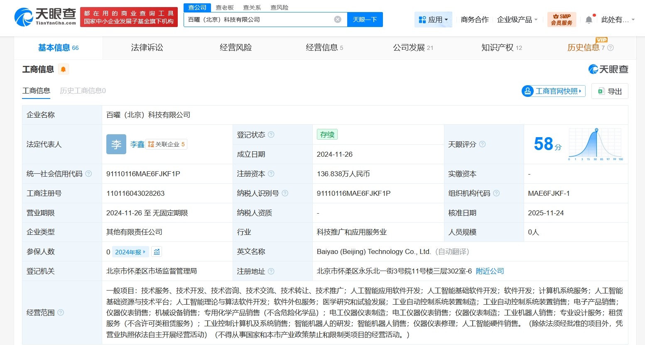
Task: Click the building icon next to 2024年报
Action: (156, 251)
